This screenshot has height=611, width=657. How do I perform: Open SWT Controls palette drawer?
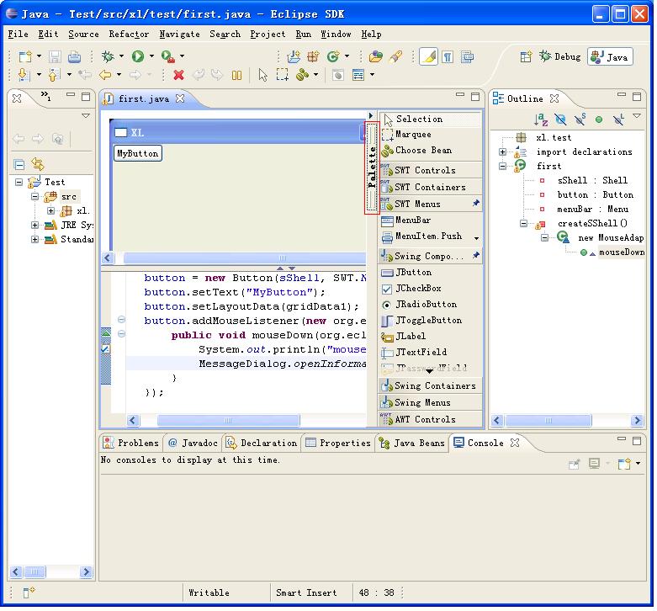pyautogui.click(x=431, y=170)
